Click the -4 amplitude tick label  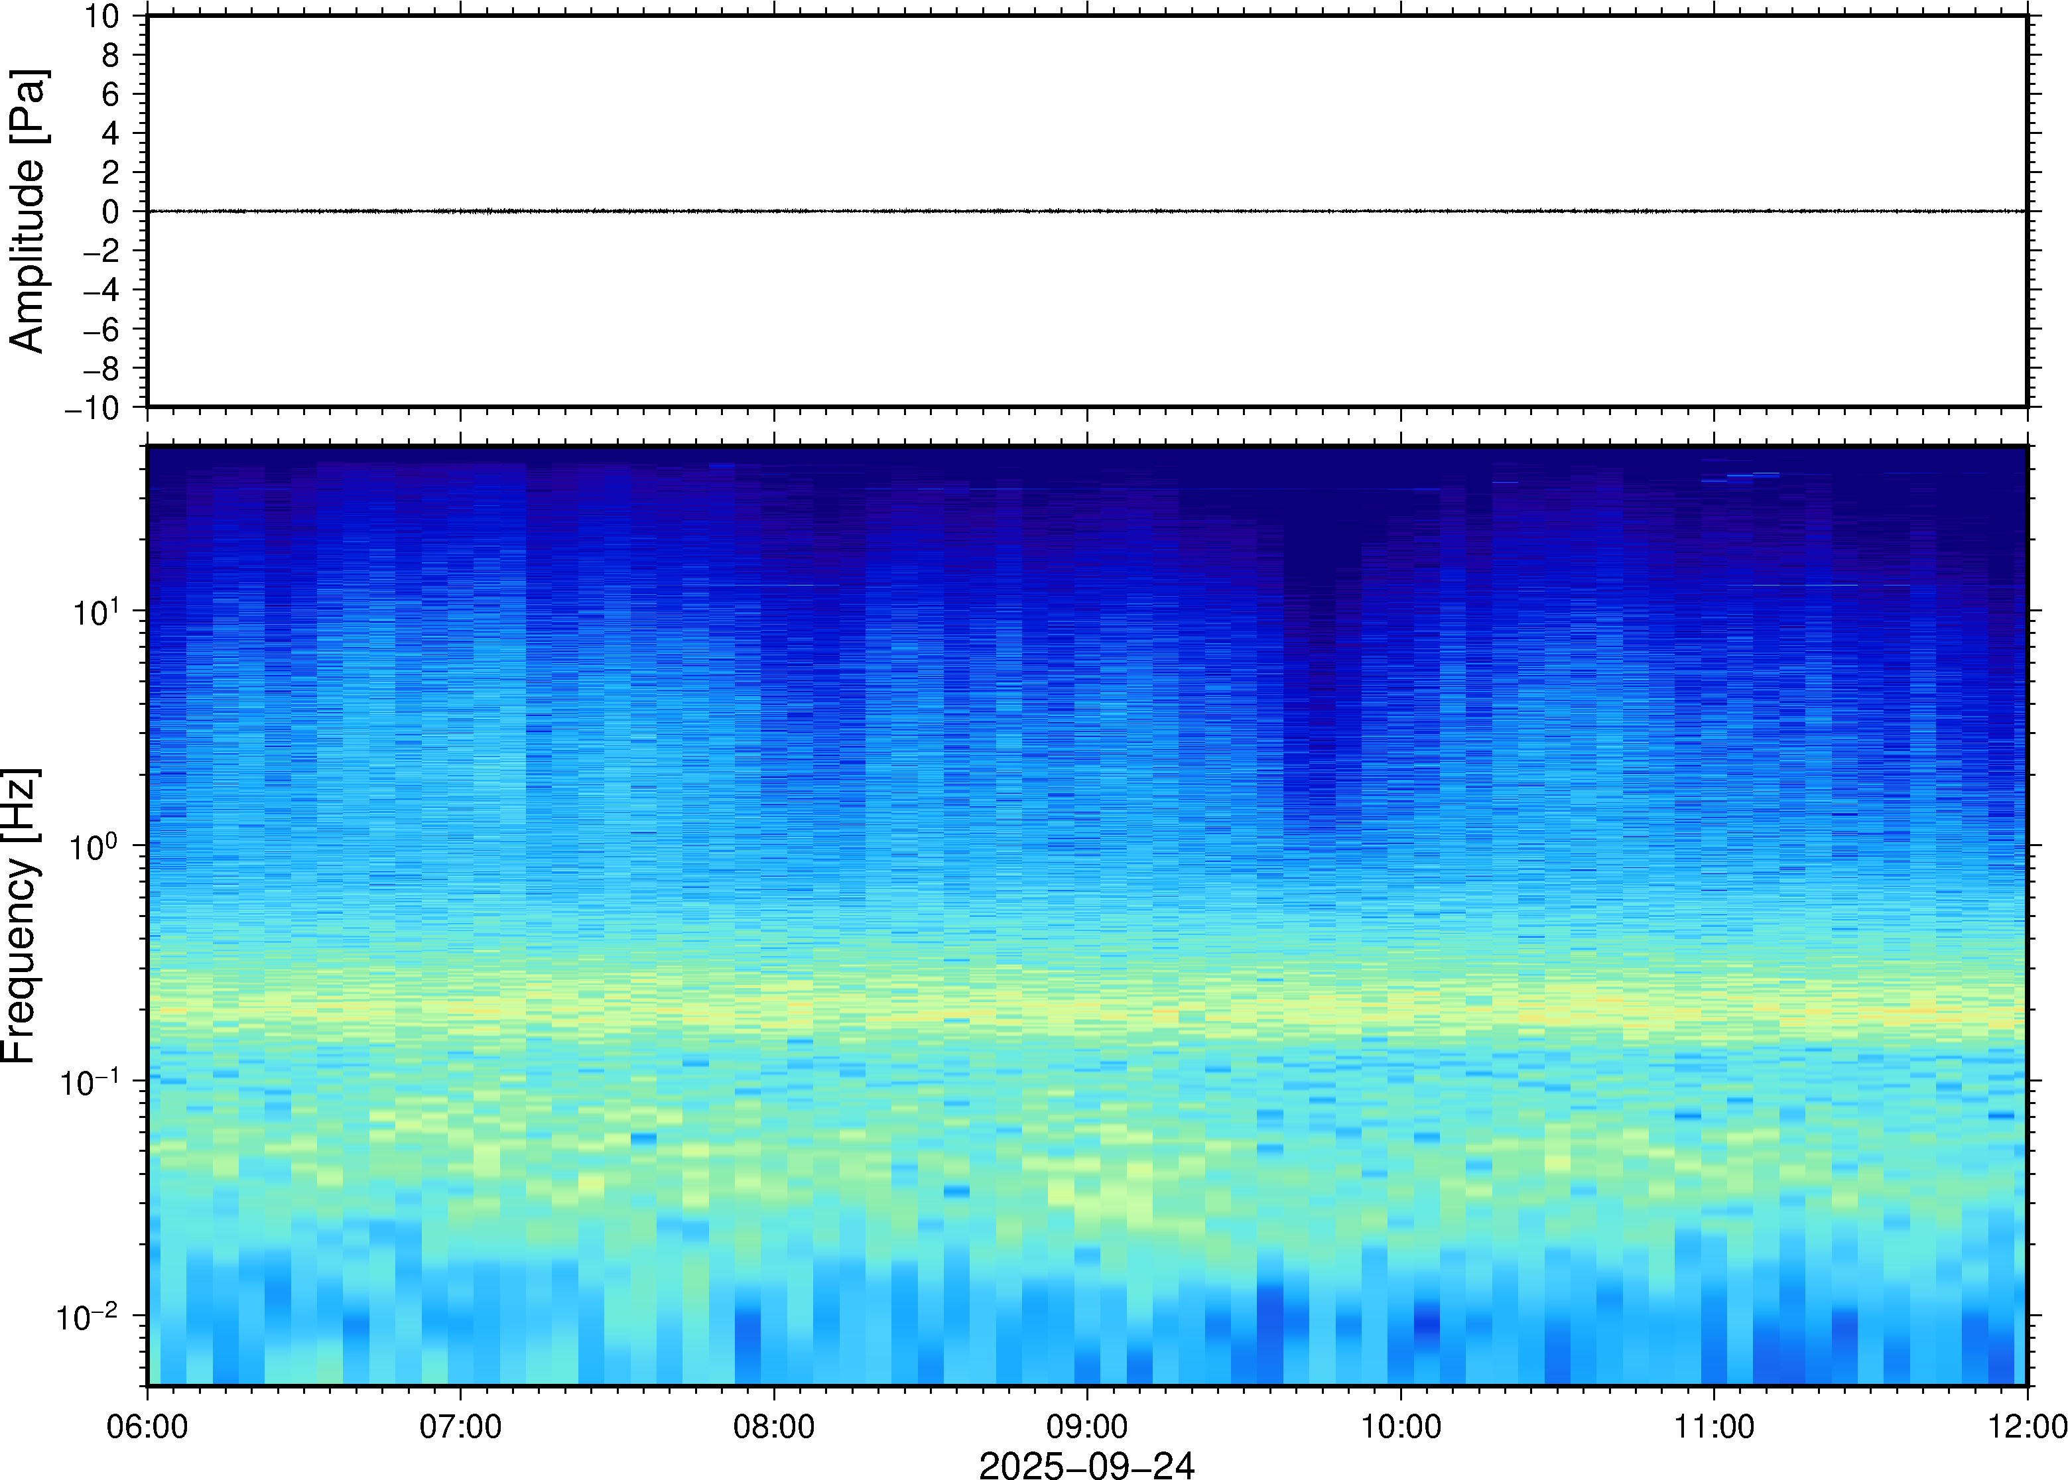[100, 290]
